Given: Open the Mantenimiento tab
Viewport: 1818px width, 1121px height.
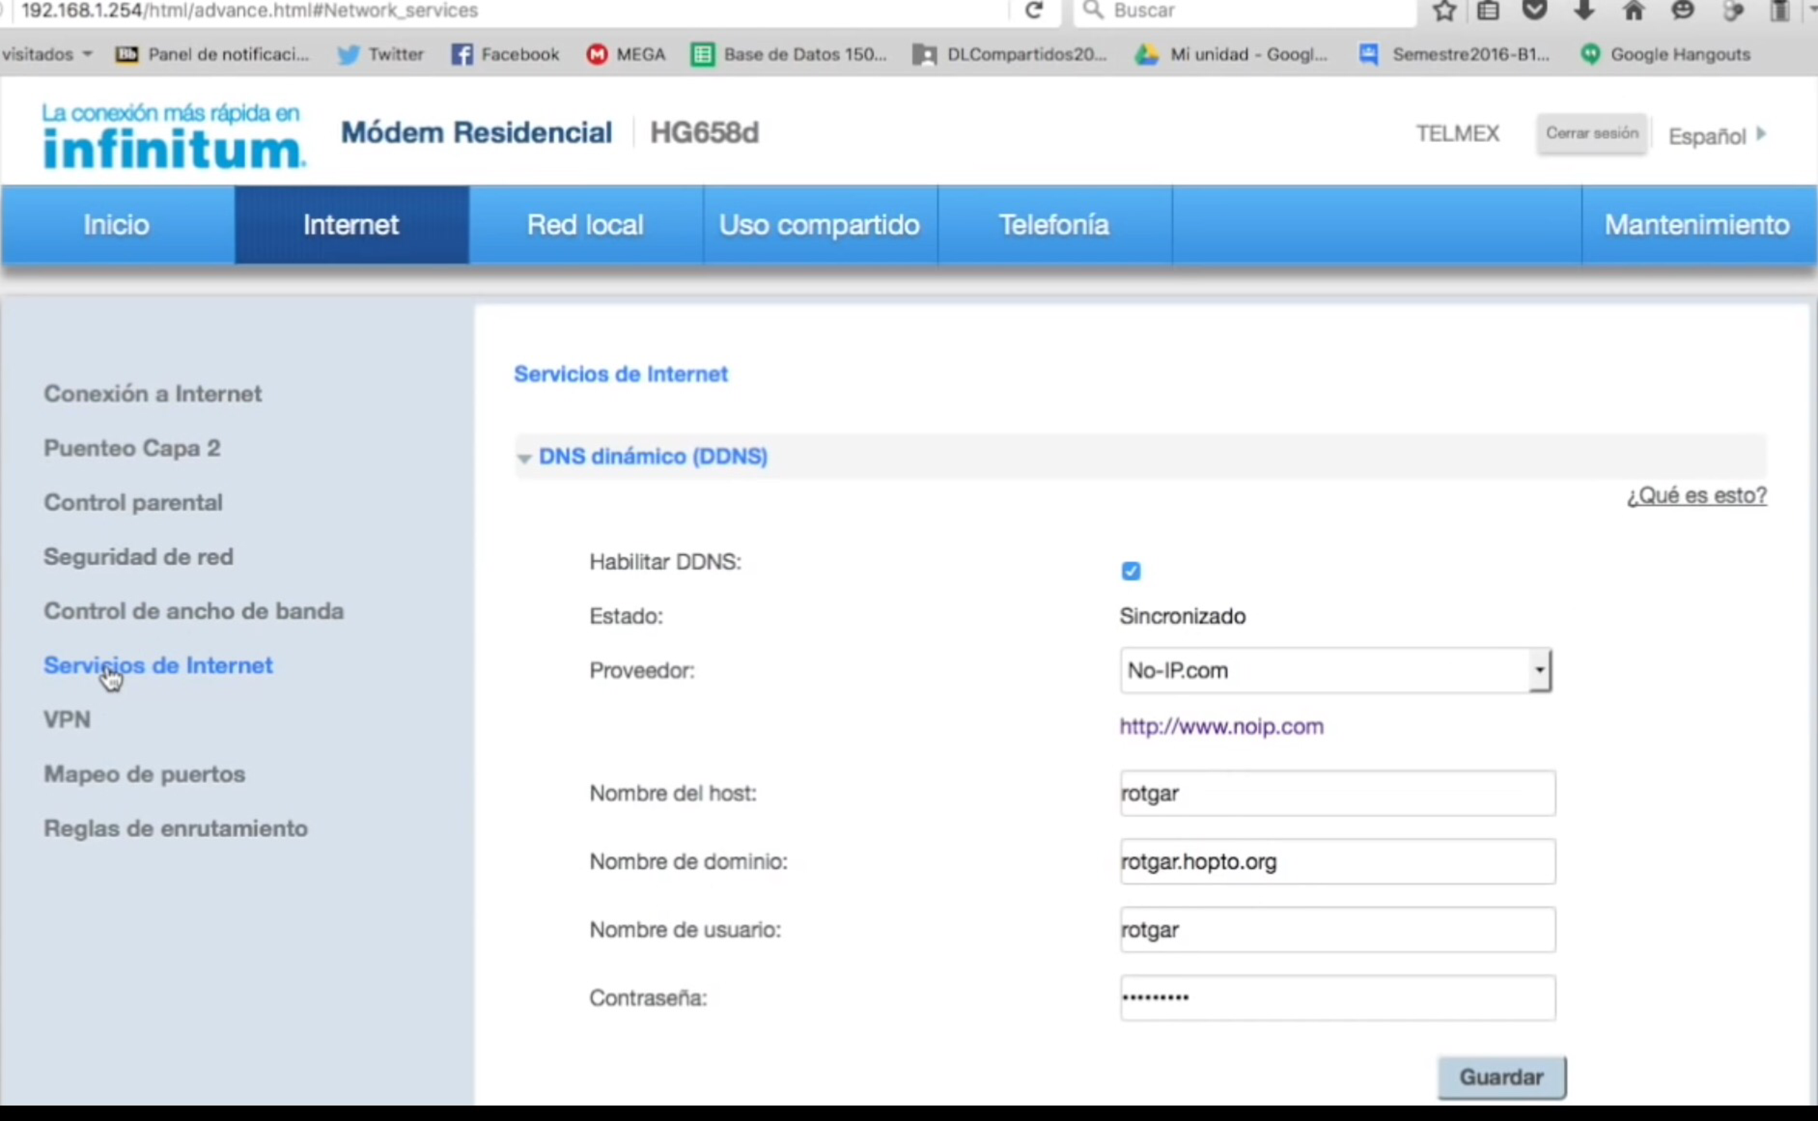Looking at the screenshot, I should tap(1696, 224).
